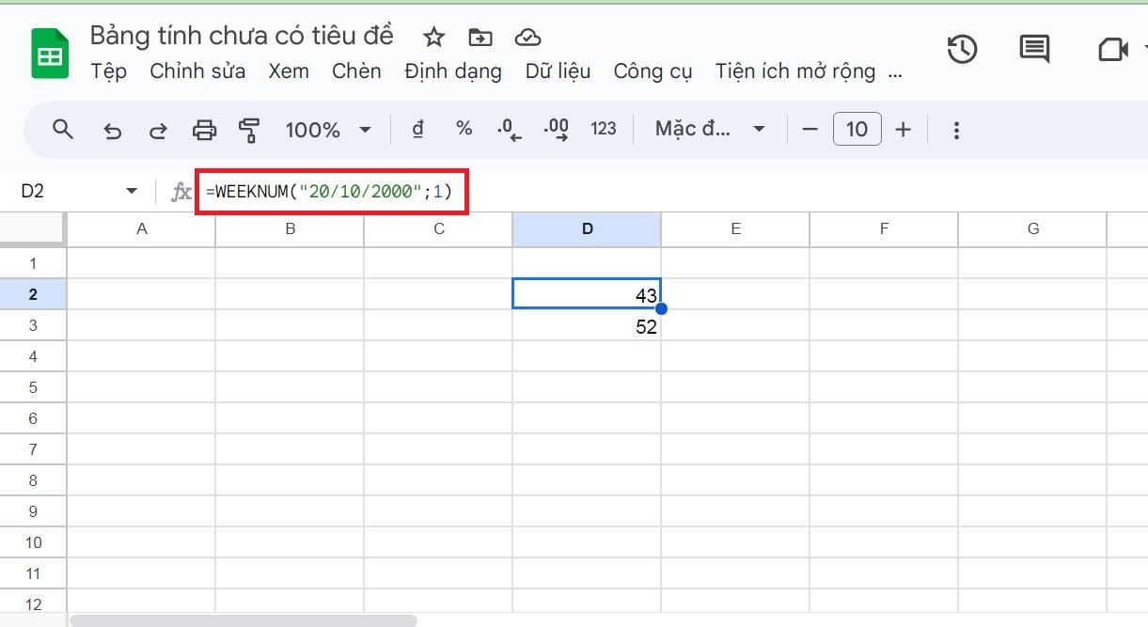Open the Công cụ menu
Image resolution: width=1148 pixels, height=627 pixels.
click(x=653, y=71)
